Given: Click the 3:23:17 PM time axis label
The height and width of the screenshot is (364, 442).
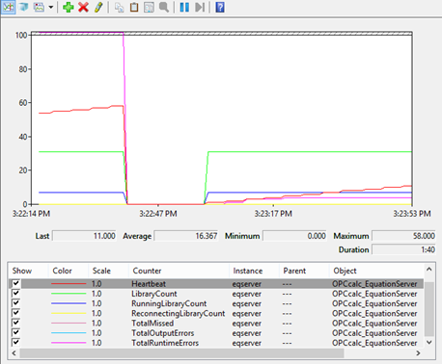Looking at the screenshot, I should (273, 214).
